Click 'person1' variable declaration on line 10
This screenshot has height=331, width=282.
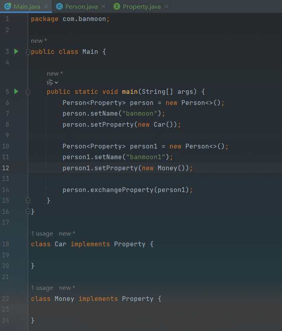click(144, 146)
